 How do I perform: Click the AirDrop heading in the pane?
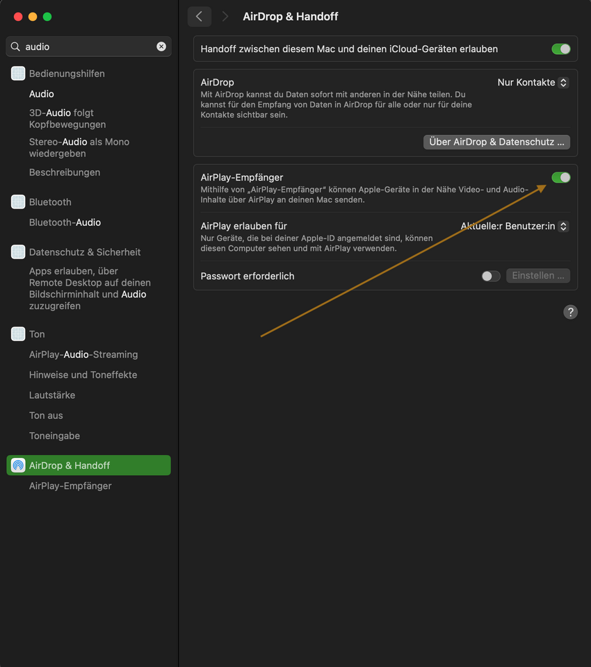pyautogui.click(x=217, y=83)
